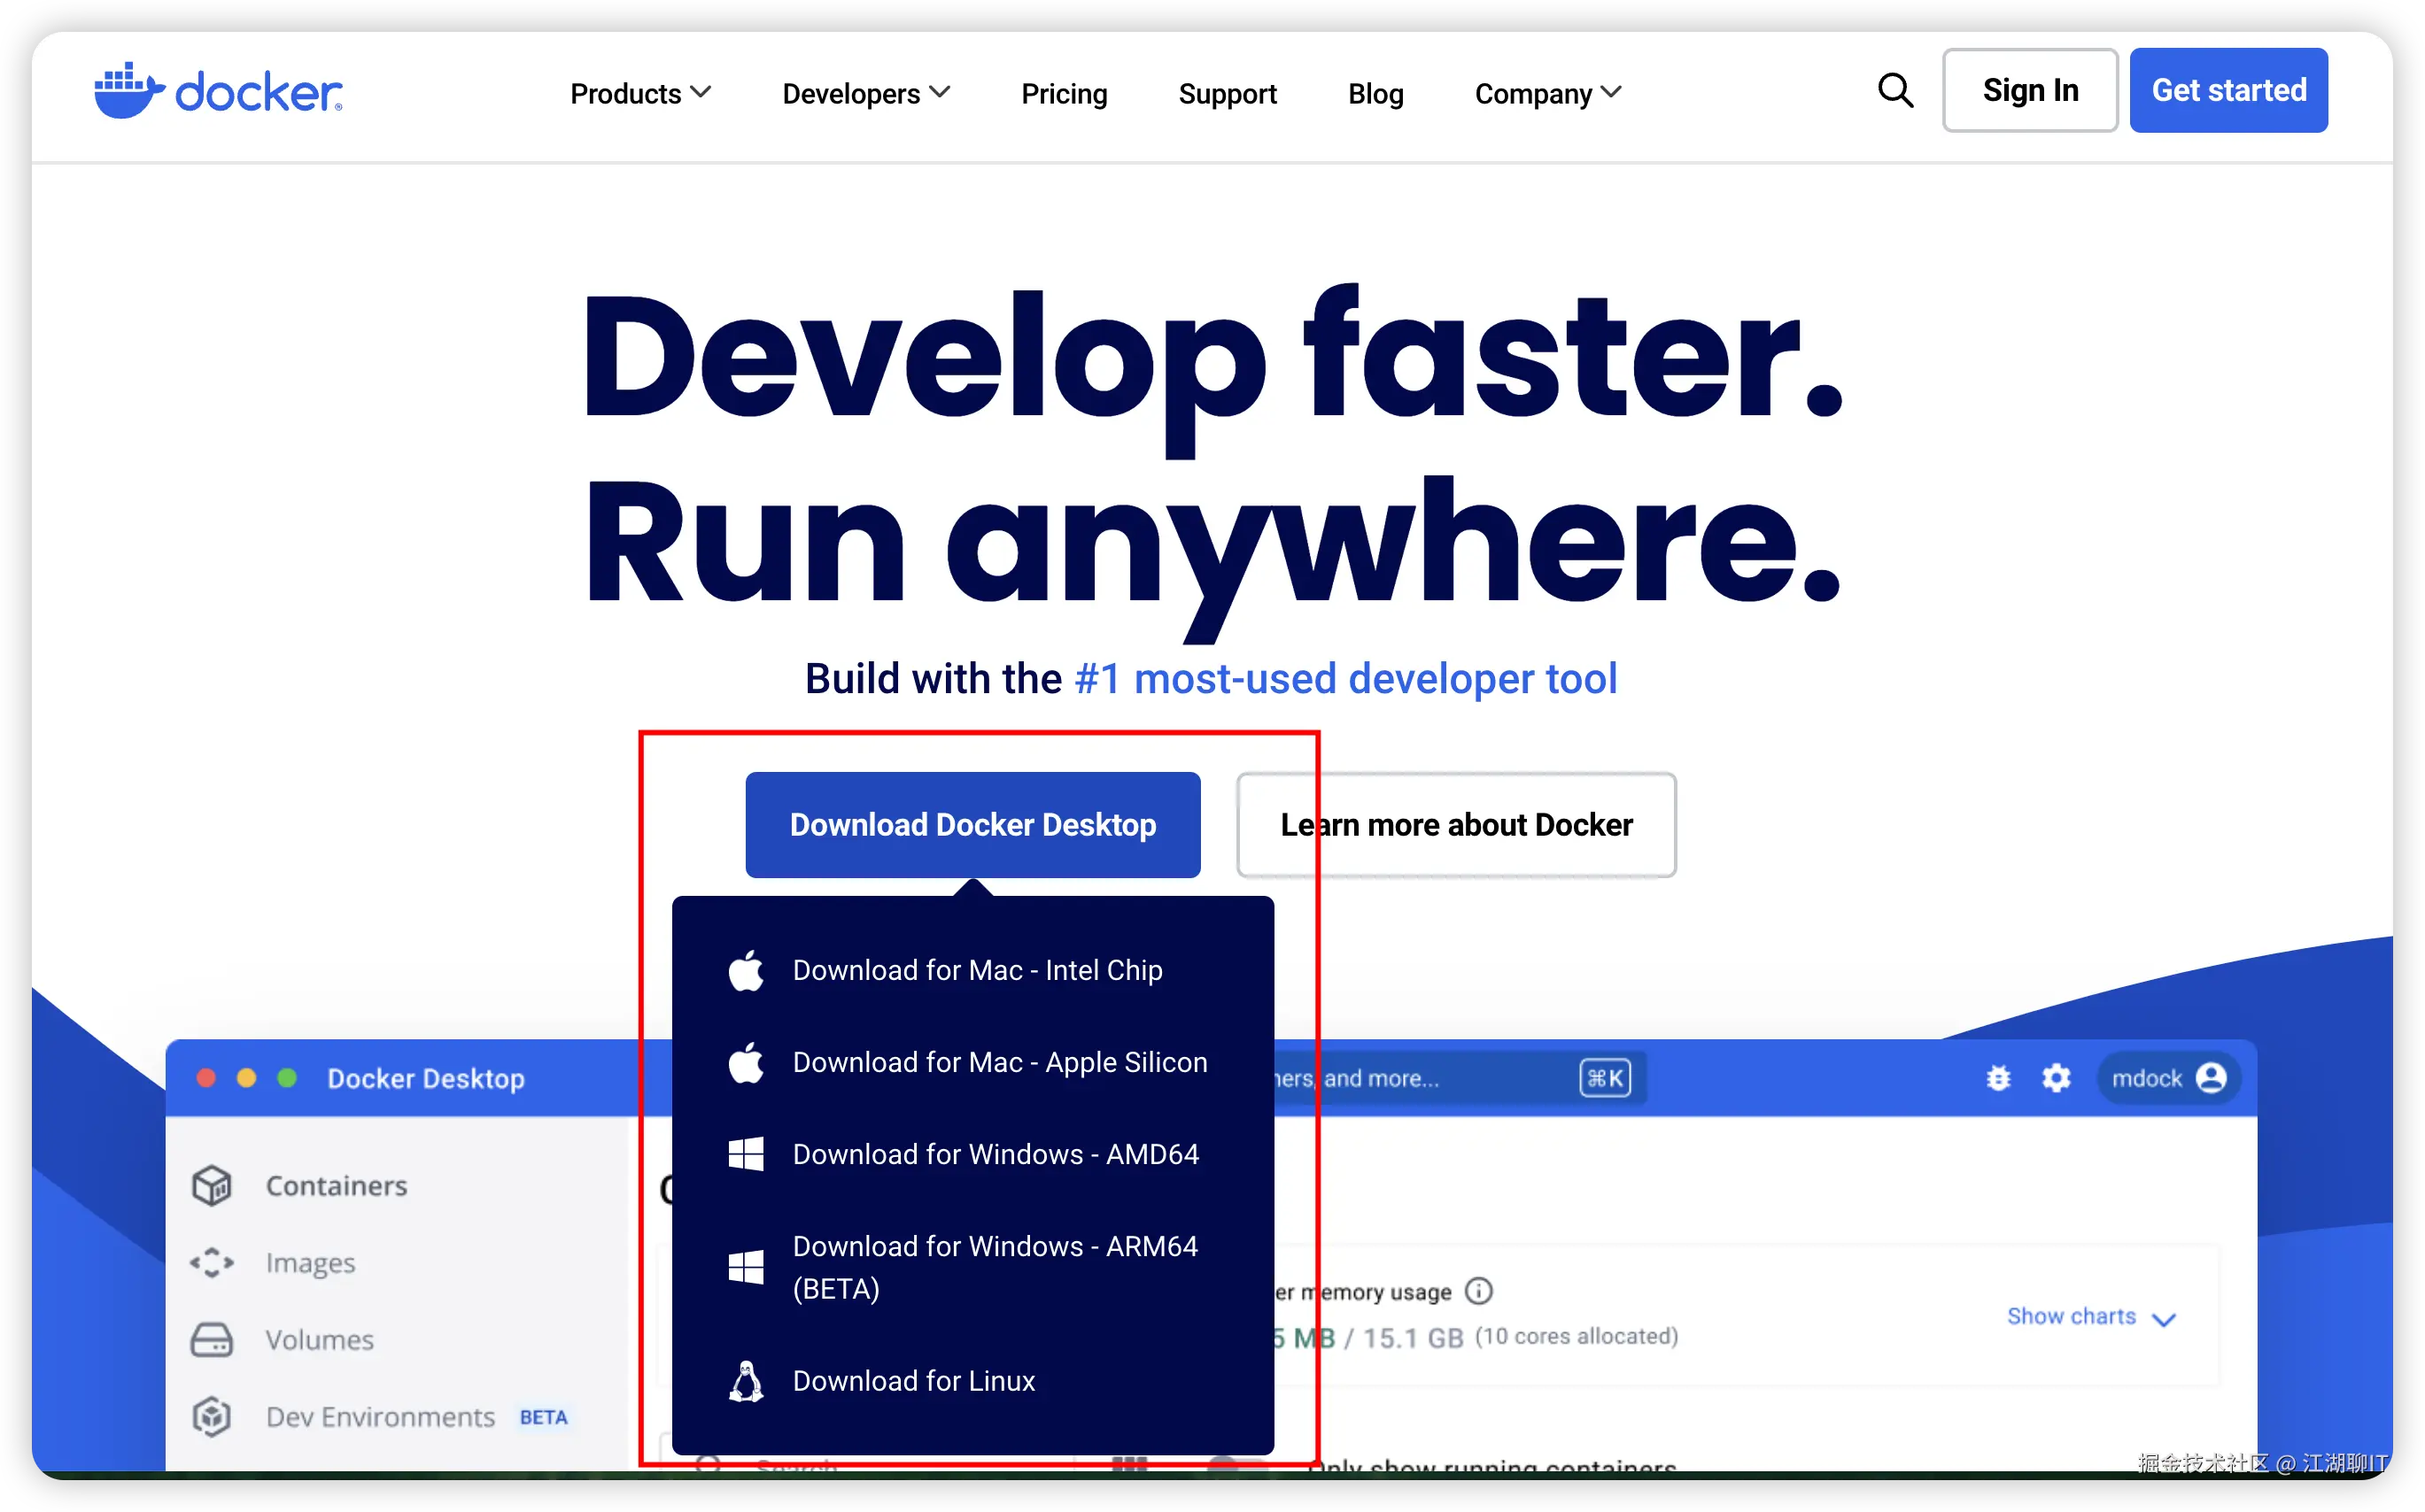Click the mdock user avatar

pos(2210,1078)
